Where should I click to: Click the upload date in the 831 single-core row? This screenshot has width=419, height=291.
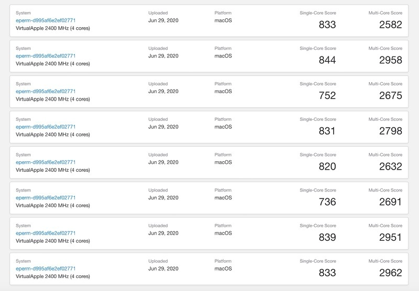pyautogui.click(x=163, y=127)
